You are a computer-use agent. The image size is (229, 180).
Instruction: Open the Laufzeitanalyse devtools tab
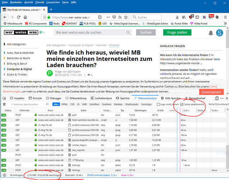(x=101, y=98)
